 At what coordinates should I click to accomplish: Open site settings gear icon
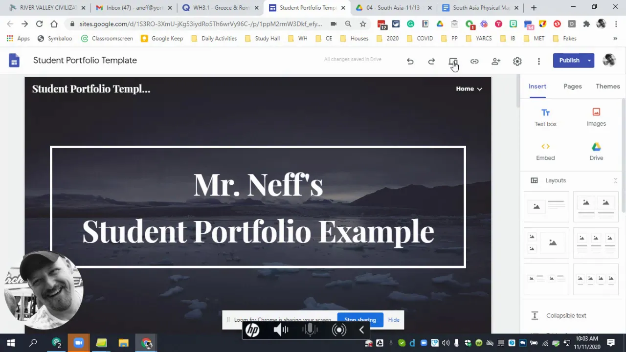(517, 61)
